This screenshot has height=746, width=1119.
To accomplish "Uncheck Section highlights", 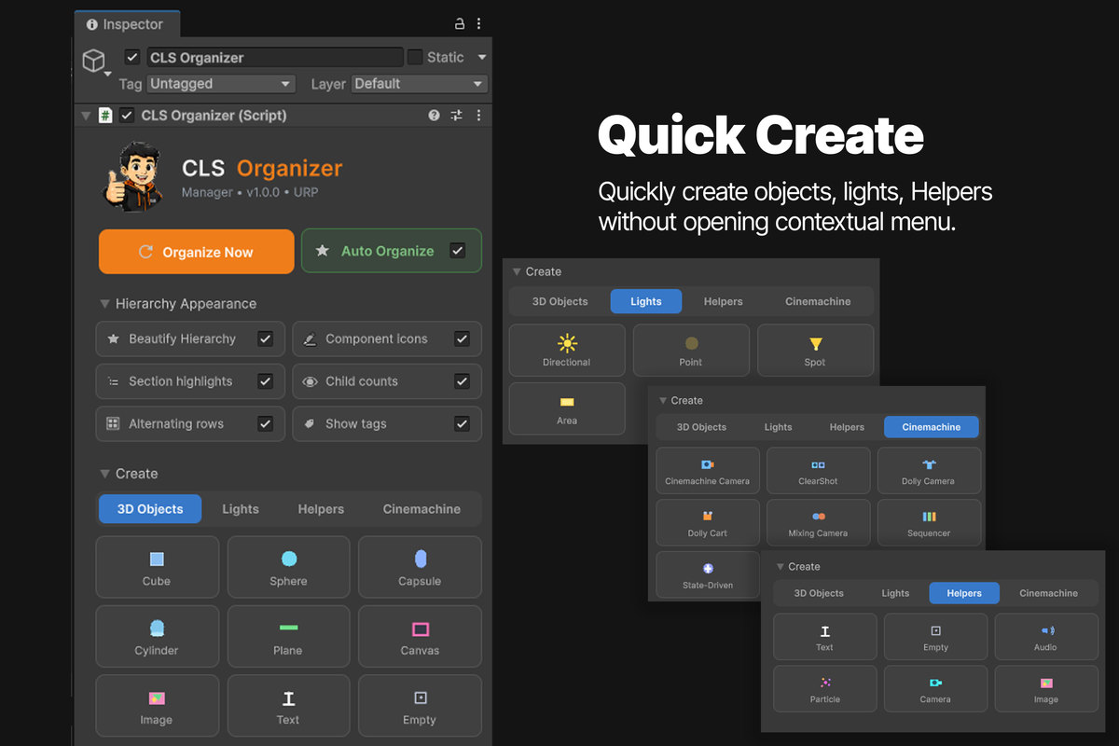I will (x=265, y=381).
